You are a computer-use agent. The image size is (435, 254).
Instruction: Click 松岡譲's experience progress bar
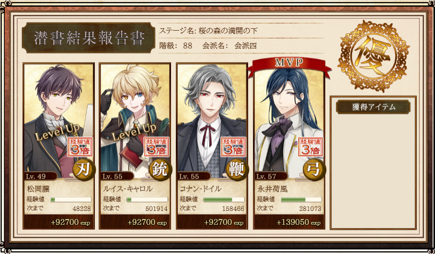pos(71,200)
